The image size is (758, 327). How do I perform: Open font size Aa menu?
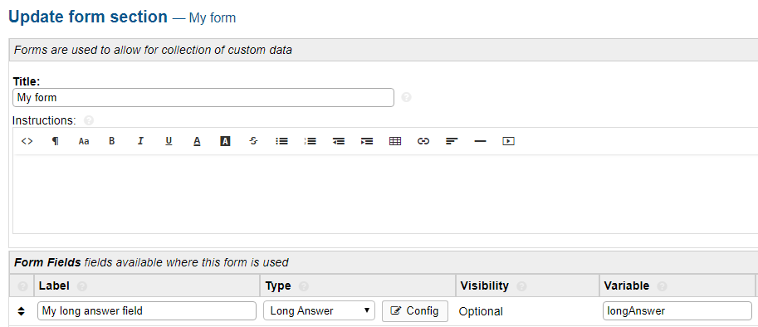[84, 141]
